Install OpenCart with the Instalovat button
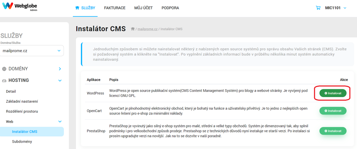Screen dimensions: 357x149 pos(333,111)
